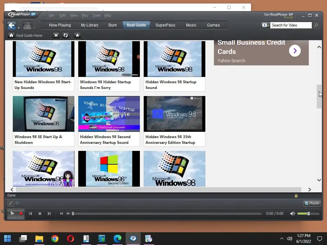Open the View menu

coord(74,15)
